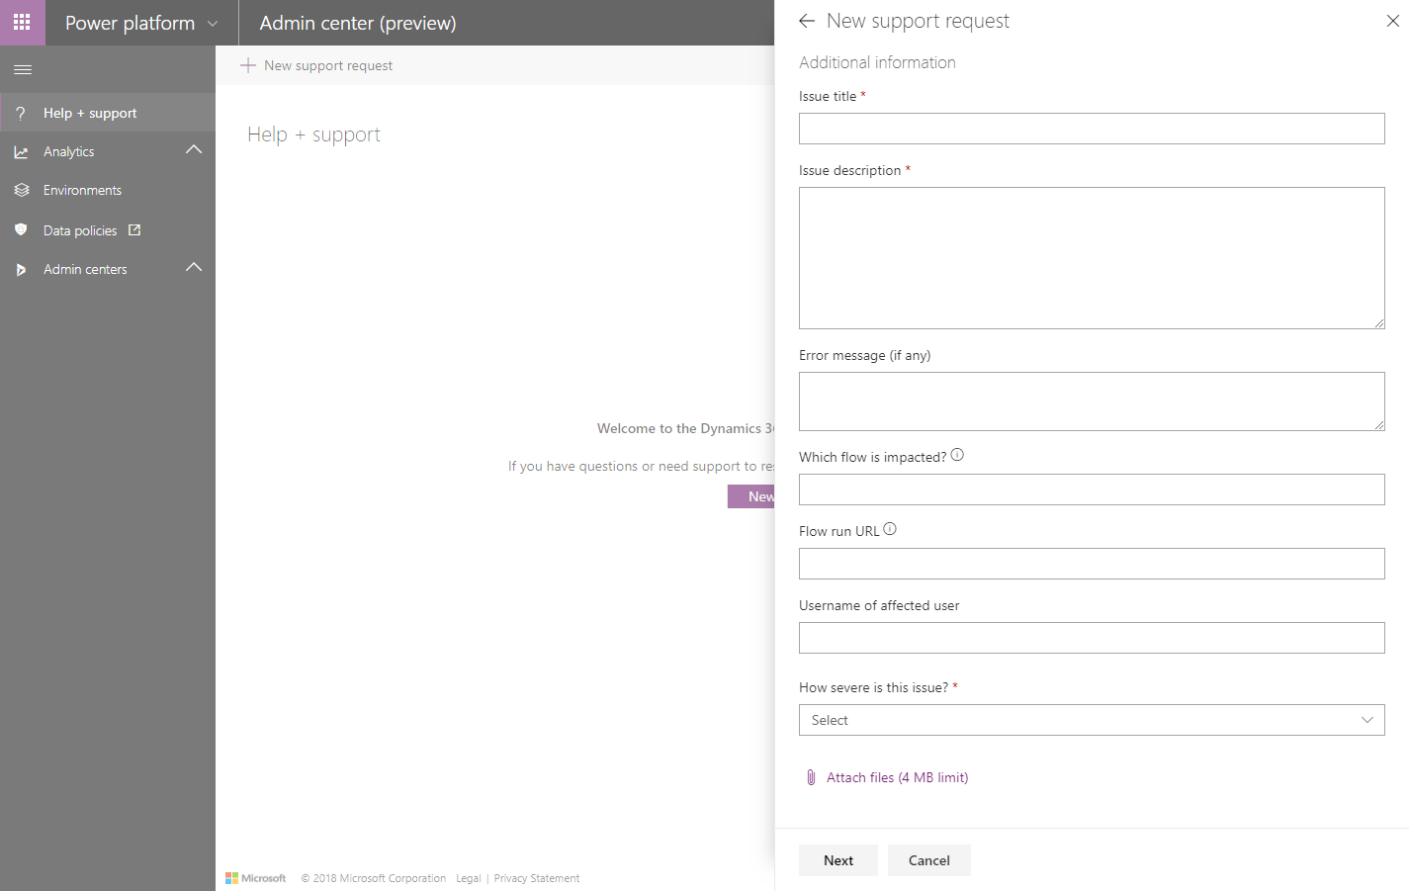Click the back arrow in support panel

pyautogui.click(x=807, y=21)
